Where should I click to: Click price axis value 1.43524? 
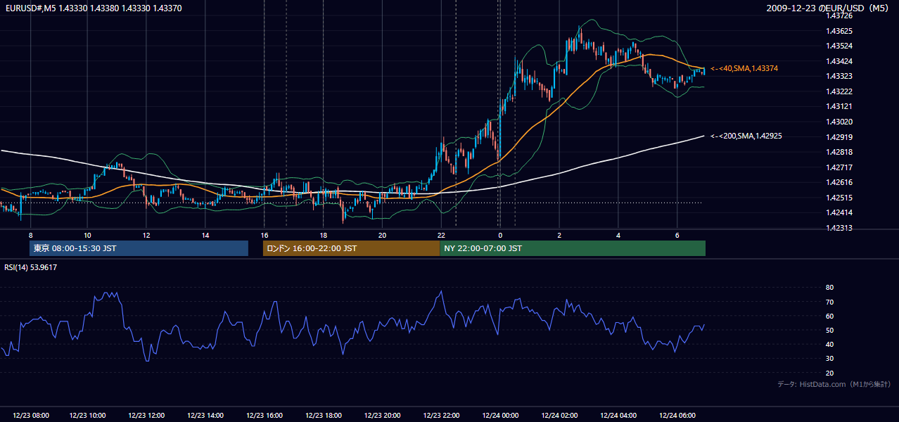(x=839, y=46)
